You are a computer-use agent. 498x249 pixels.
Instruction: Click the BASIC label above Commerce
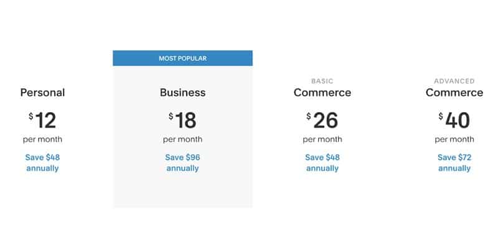click(322, 82)
